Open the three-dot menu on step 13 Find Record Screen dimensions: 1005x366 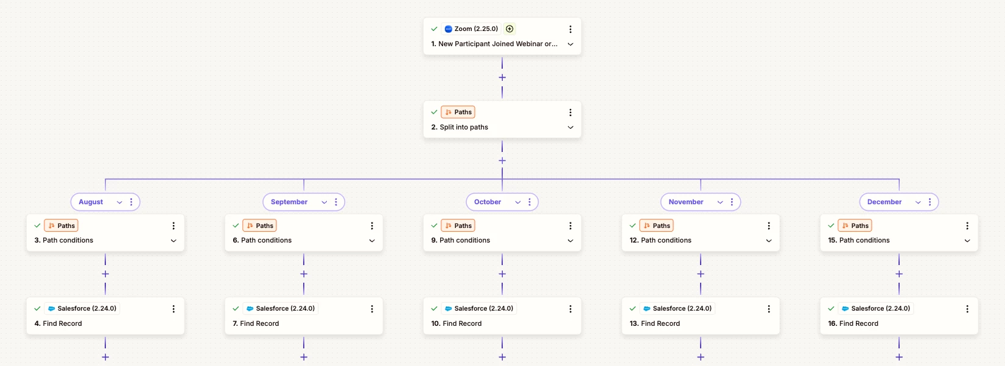click(769, 309)
